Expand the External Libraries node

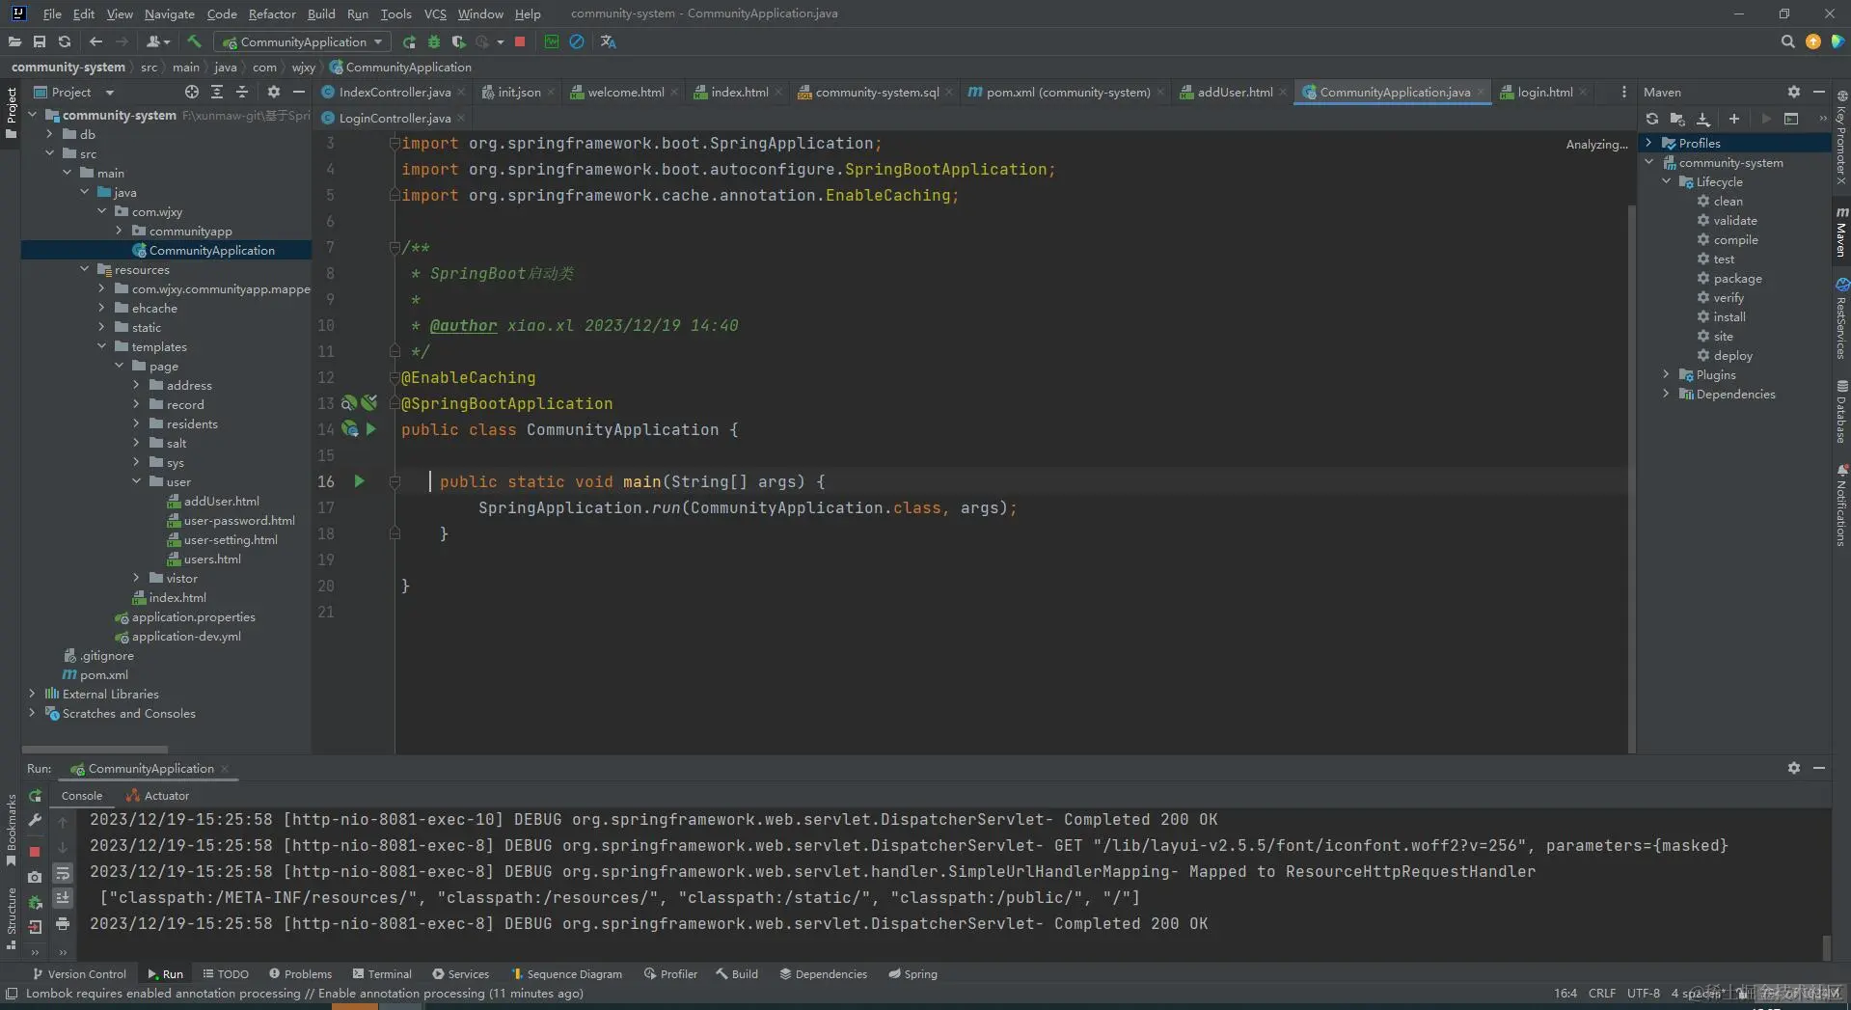[x=32, y=694]
